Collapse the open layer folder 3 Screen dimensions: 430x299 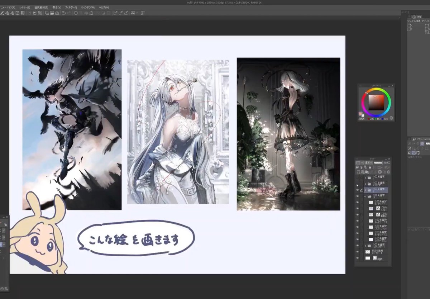(365, 196)
